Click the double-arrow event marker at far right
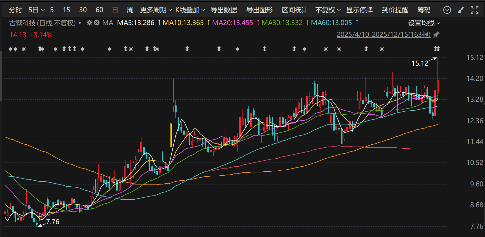The image size is (485, 237). click(437, 49)
